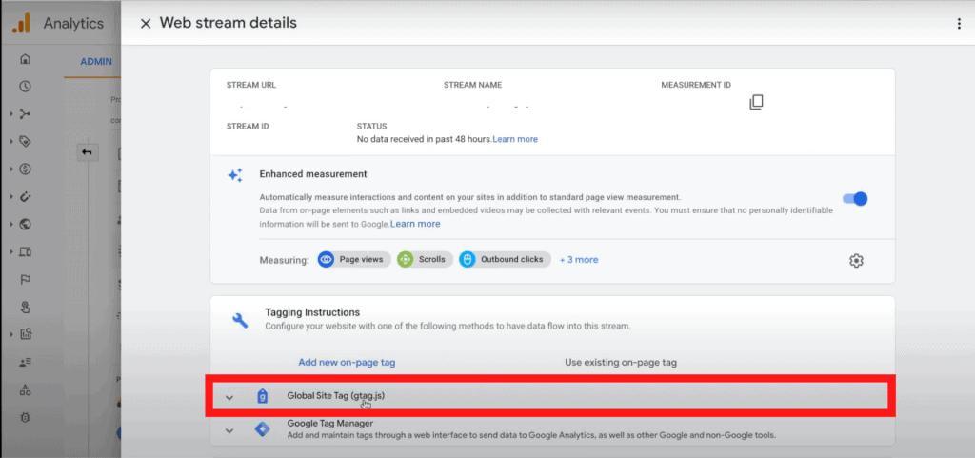Click Learn more link in Enhanced measurement

click(415, 224)
